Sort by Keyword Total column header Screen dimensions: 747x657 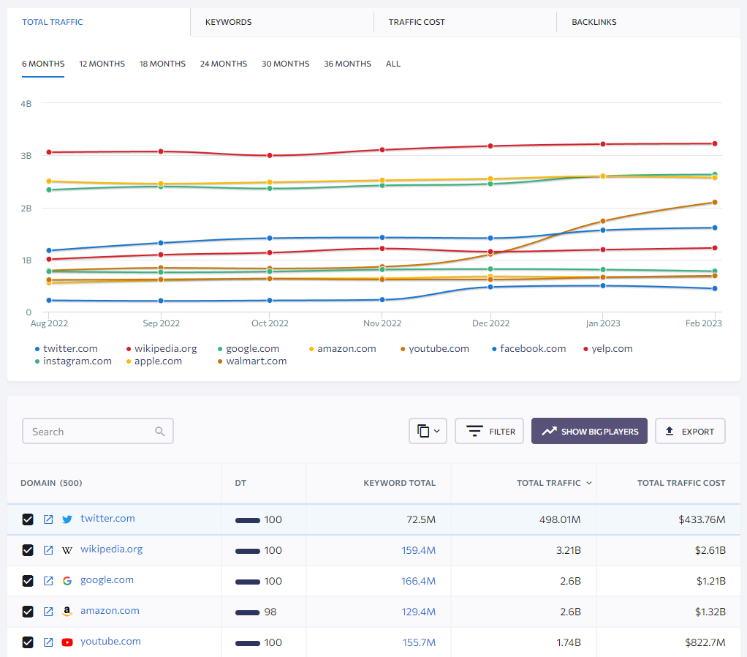click(399, 483)
